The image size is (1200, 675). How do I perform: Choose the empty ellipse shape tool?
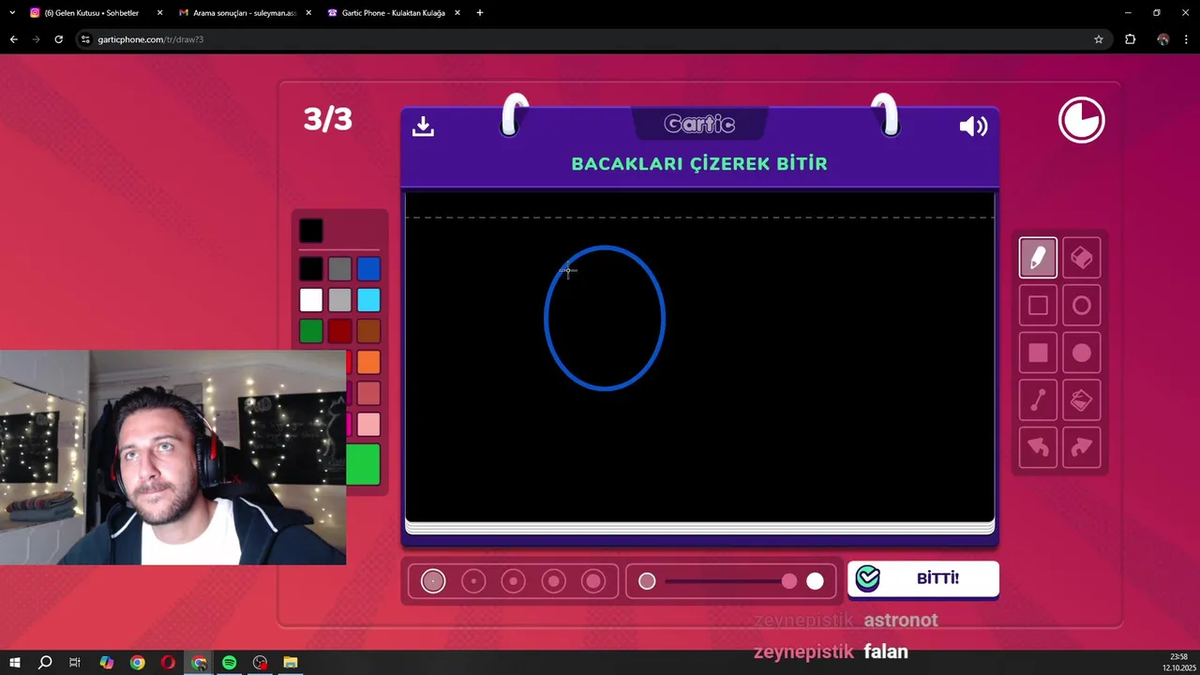point(1082,306)
